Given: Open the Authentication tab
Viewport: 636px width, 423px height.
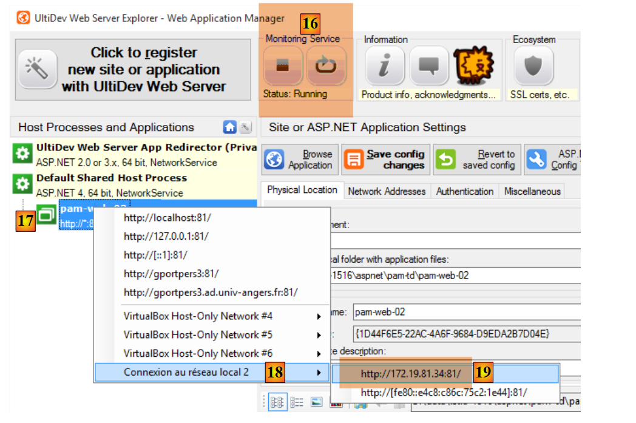Looking at the screenshot, I should (x=464, y=191).
